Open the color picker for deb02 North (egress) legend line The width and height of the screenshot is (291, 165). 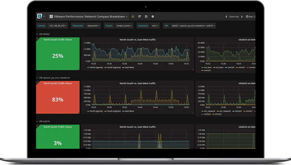[88, 68]
